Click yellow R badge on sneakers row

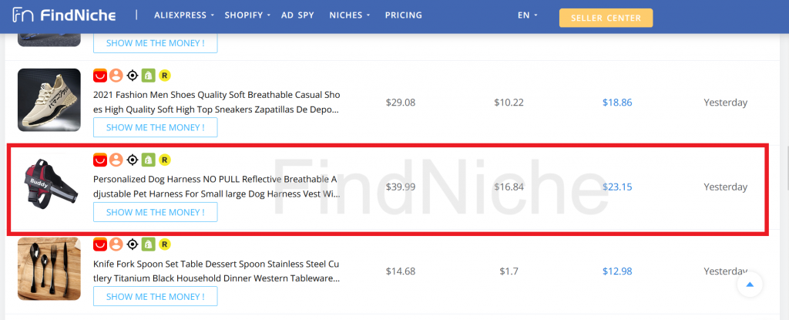click(165, 76)
